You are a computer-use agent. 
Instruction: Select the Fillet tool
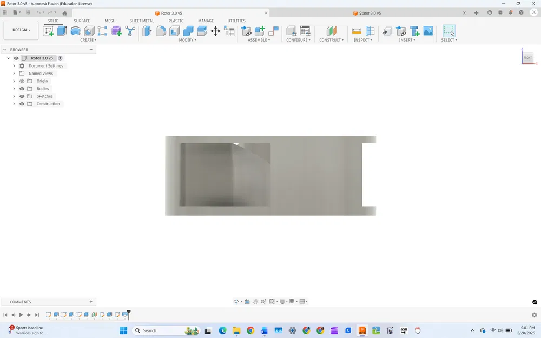click(161, 31)
